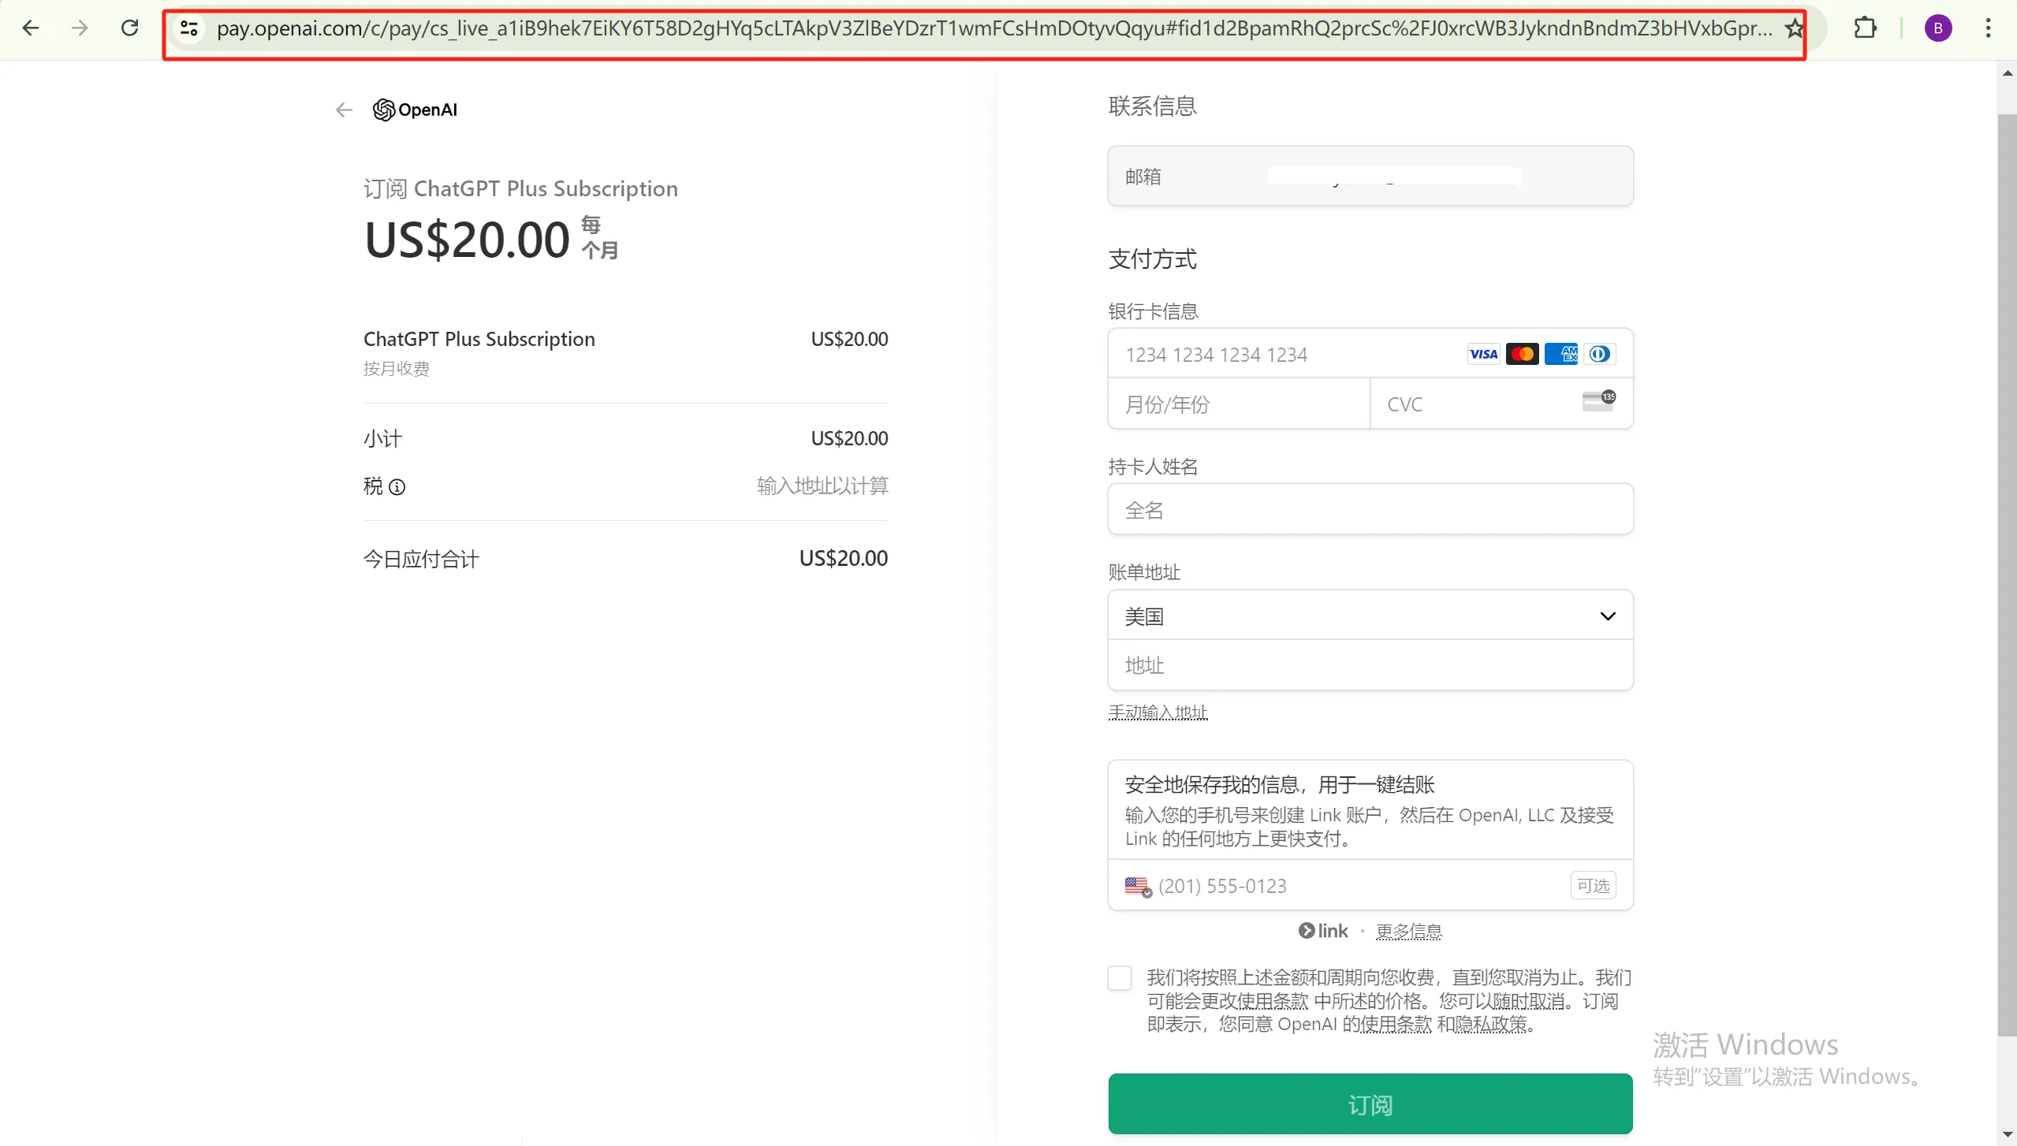Focus the 全名 cardholder name field
2017x1146 pixels.
point(1370,510)
